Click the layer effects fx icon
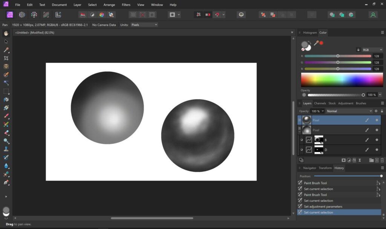Screen dimensions: 386x229 click(x=354, y=160)
